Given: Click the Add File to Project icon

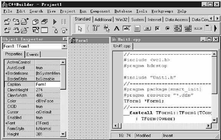Looking at the screenshot, I should 25,21.
